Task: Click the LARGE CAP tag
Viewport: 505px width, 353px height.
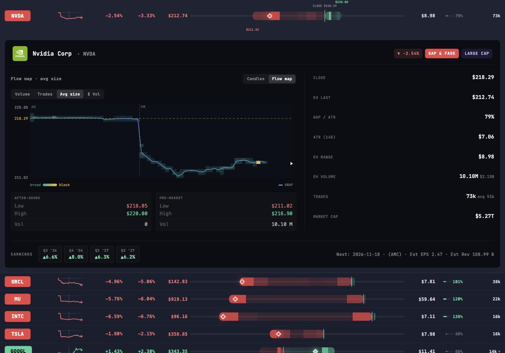Action: click(477, 53)
